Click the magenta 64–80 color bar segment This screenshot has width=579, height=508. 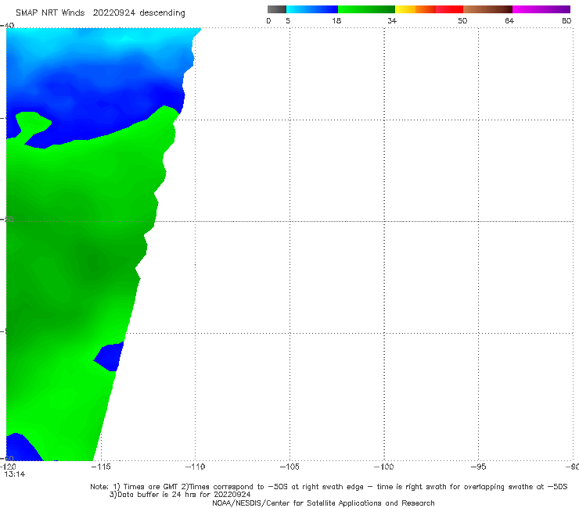541,9
